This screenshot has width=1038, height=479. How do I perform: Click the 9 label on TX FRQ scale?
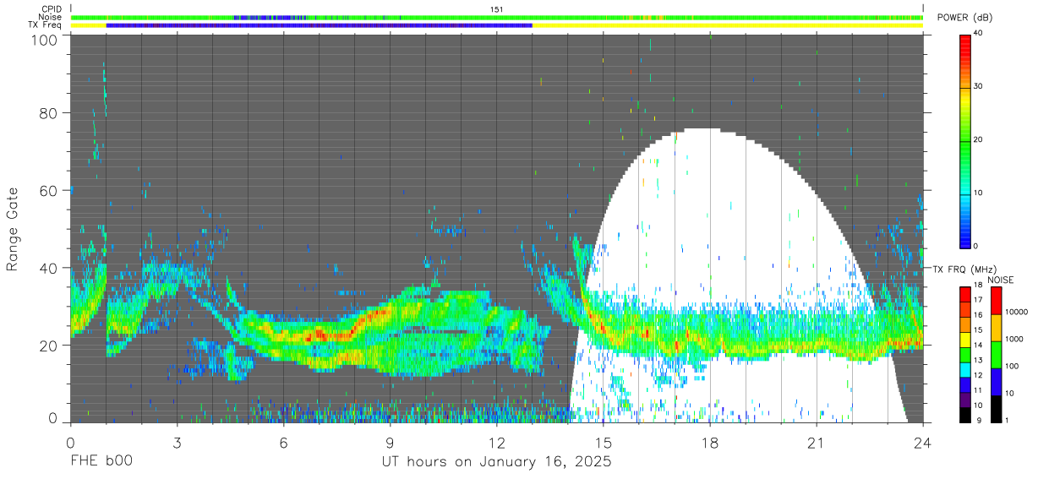tap(978, 420)
